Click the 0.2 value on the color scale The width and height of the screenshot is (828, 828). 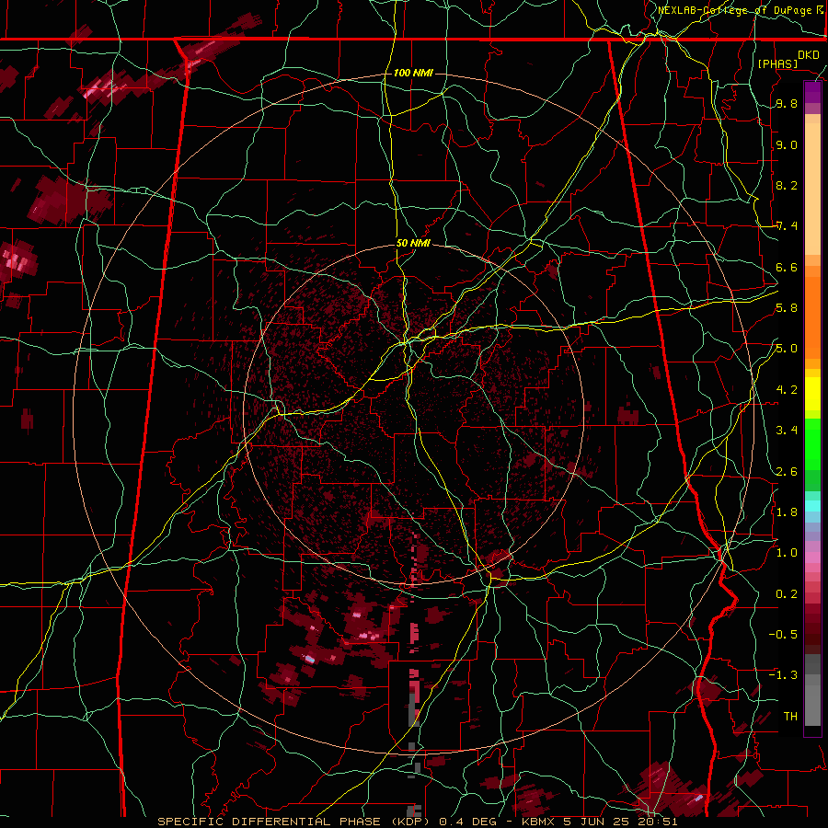[x=787, y=594]
